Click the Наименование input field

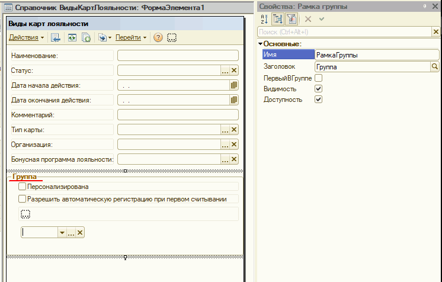[178, 56]
